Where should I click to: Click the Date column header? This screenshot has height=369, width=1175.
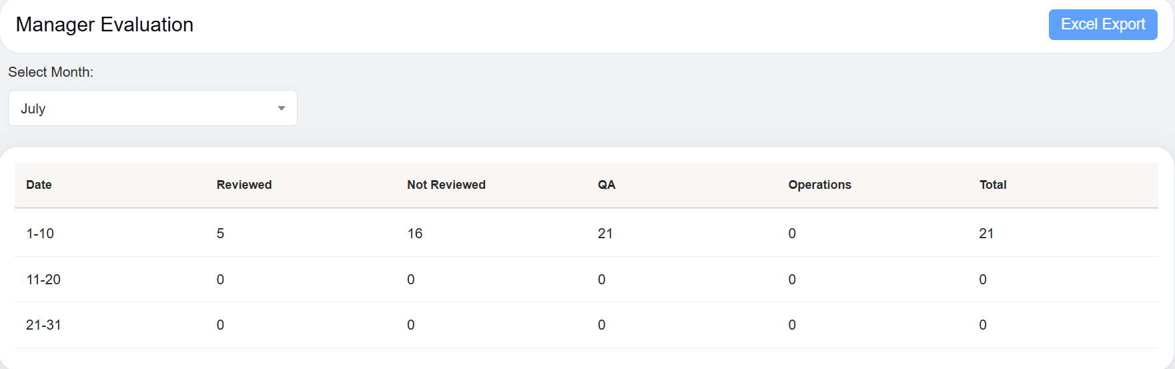point(39,185)
